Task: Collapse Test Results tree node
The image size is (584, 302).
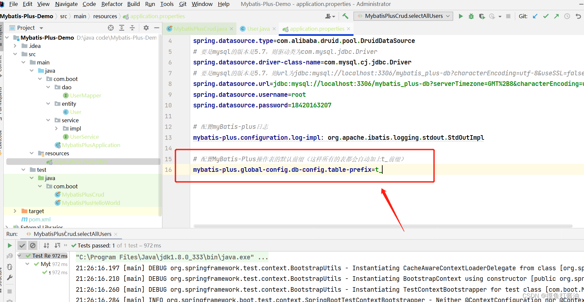Action: point(19,256)
